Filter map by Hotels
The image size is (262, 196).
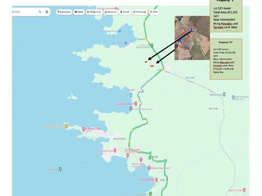coord(79,12)
